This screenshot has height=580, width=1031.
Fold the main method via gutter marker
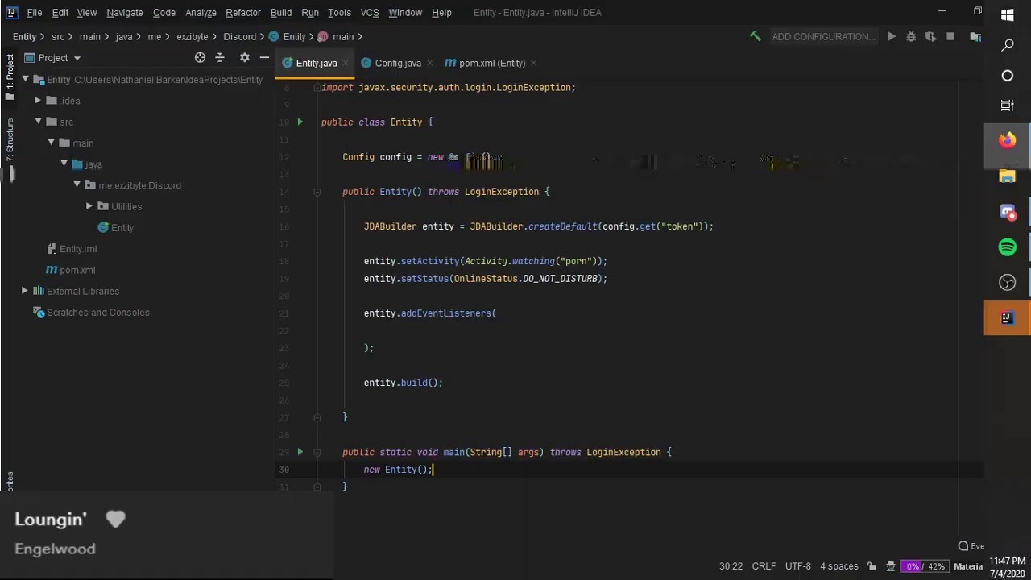pos(317,452)
